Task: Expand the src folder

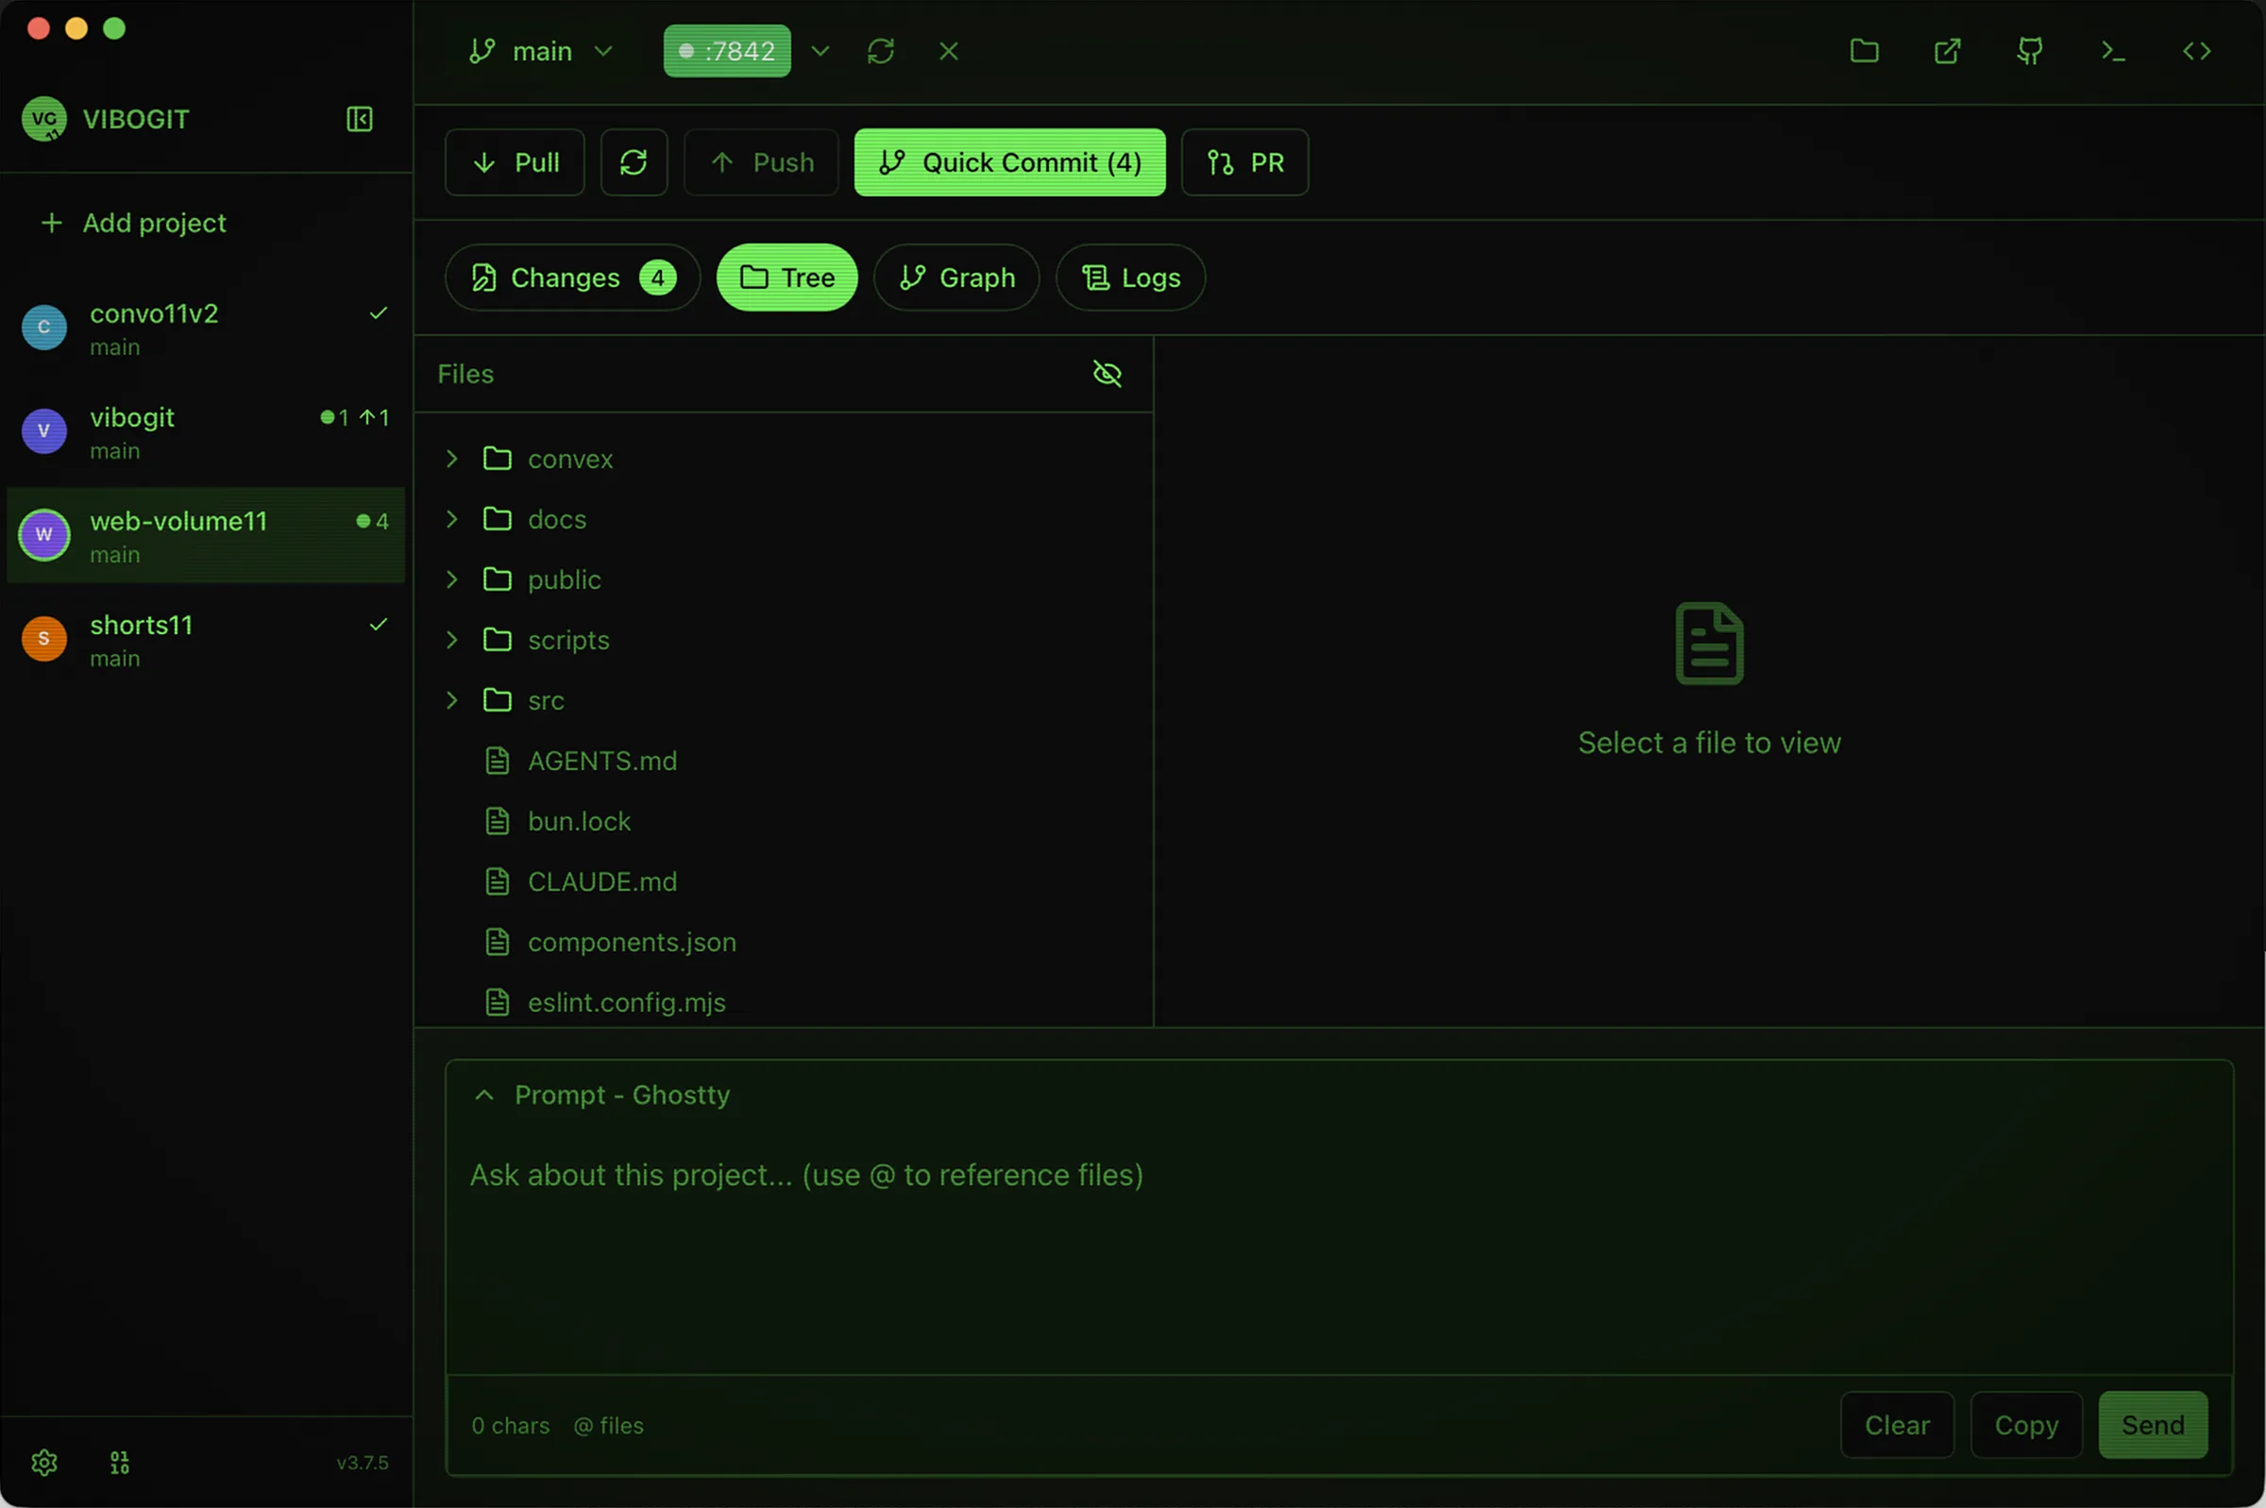Action: click(x=452, y=700)
